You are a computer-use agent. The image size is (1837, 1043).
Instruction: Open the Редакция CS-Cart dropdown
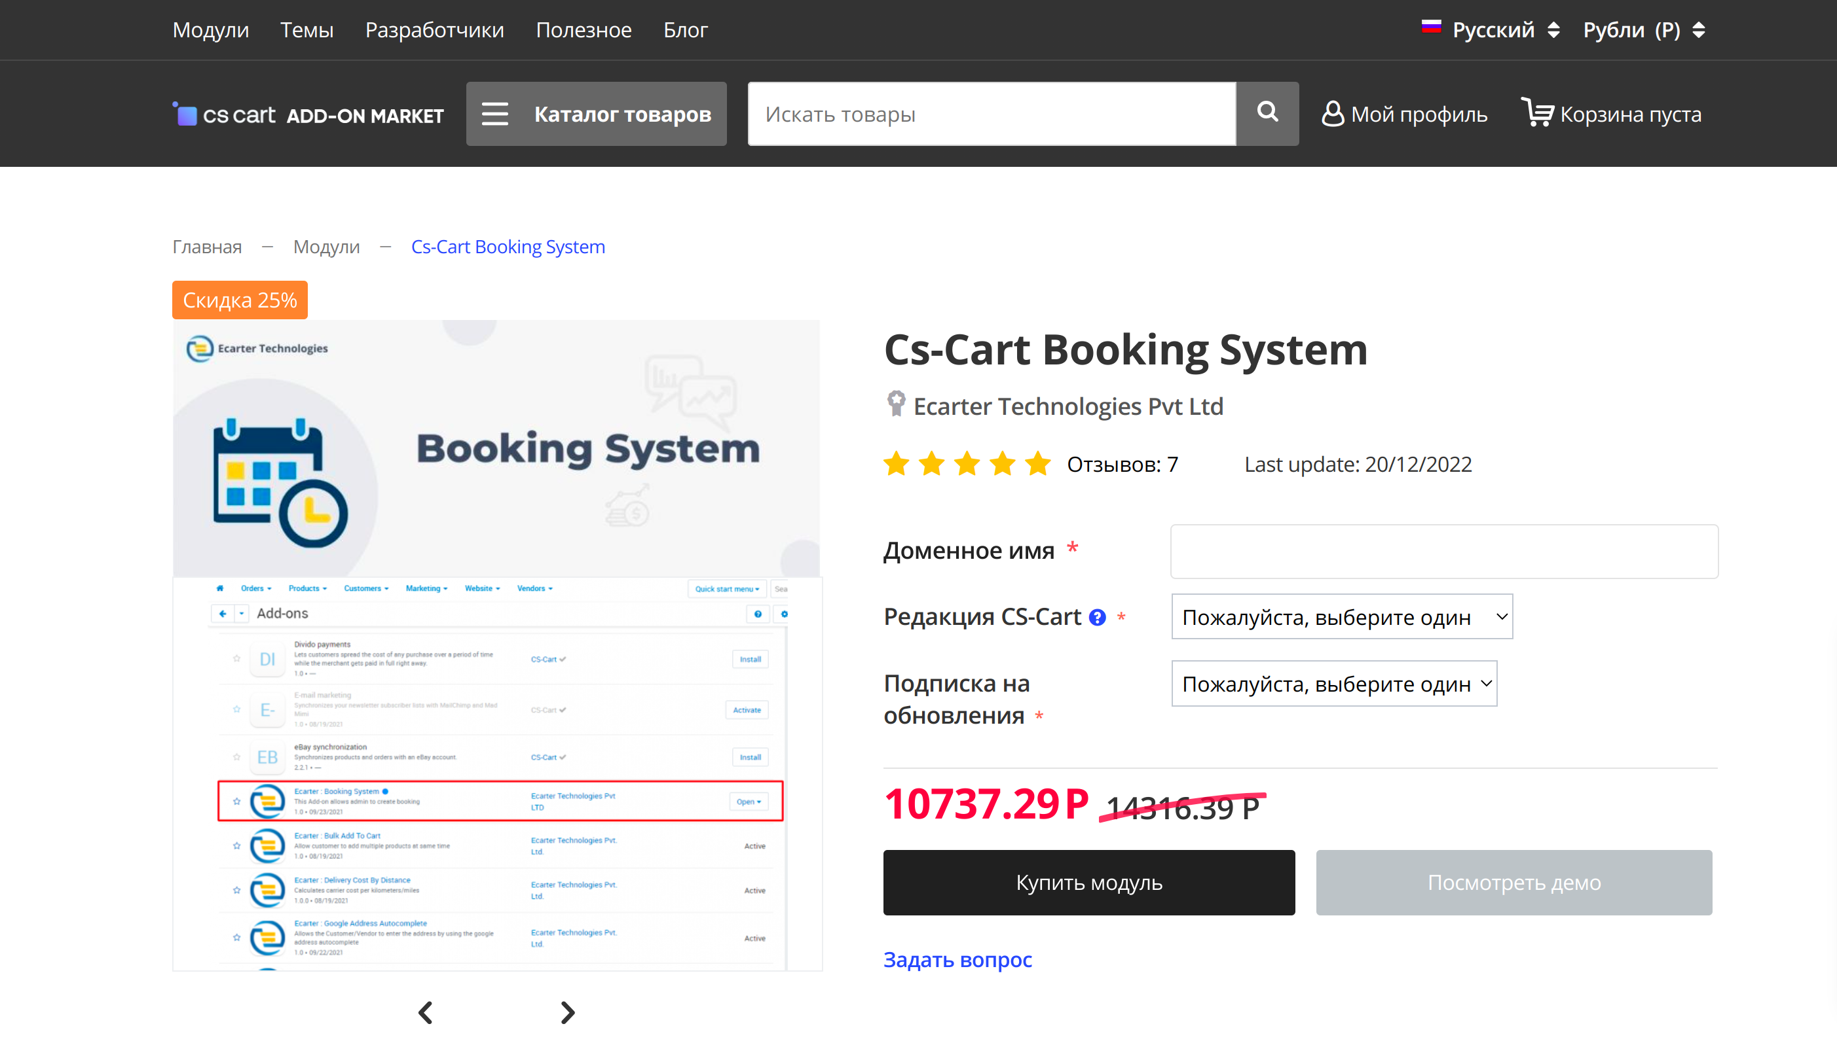1341,617
